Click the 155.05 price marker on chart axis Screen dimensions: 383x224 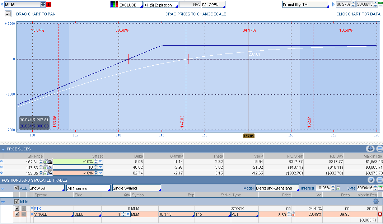pos(249,136)
